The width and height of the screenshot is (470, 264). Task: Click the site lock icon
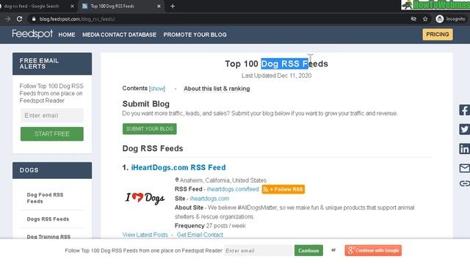point(34,19)
